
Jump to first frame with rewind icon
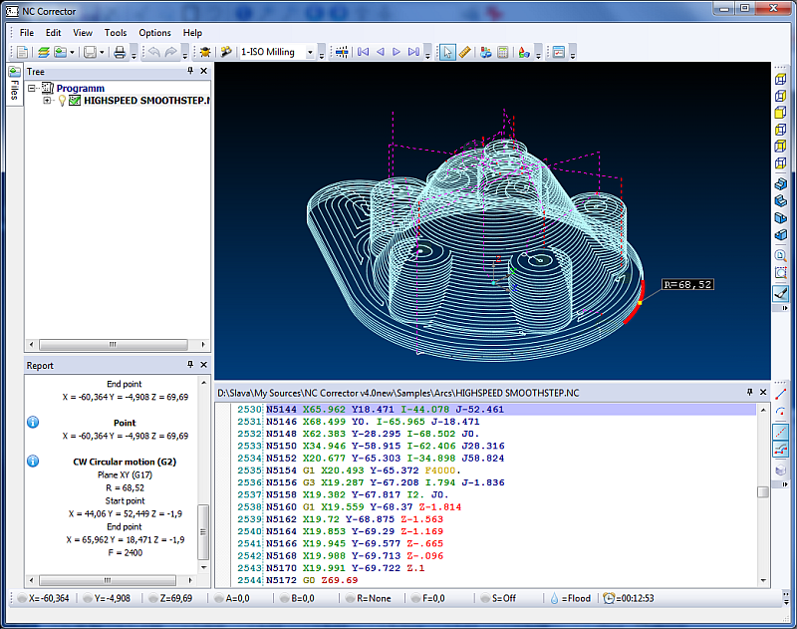tap(363, 52)
